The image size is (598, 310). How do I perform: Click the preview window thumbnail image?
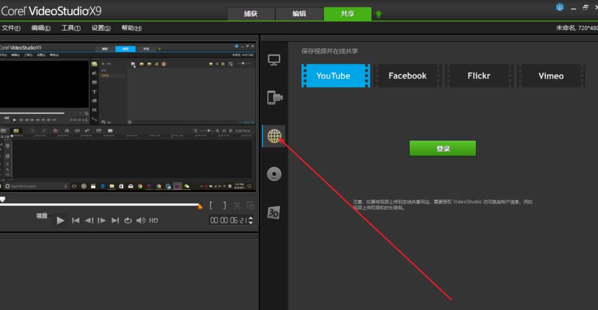click(x=127, y=116)
